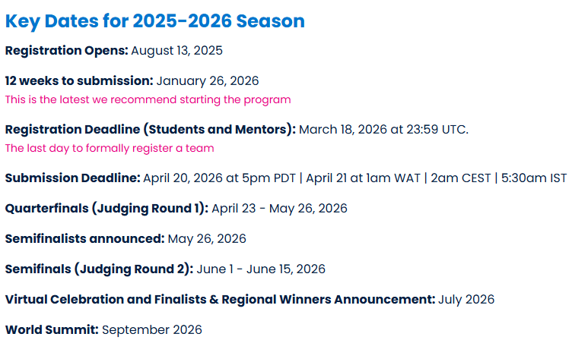Click the Semifinals (Judging Round 2) label
This screenshot has height=340, width=572.
[100, 269]
